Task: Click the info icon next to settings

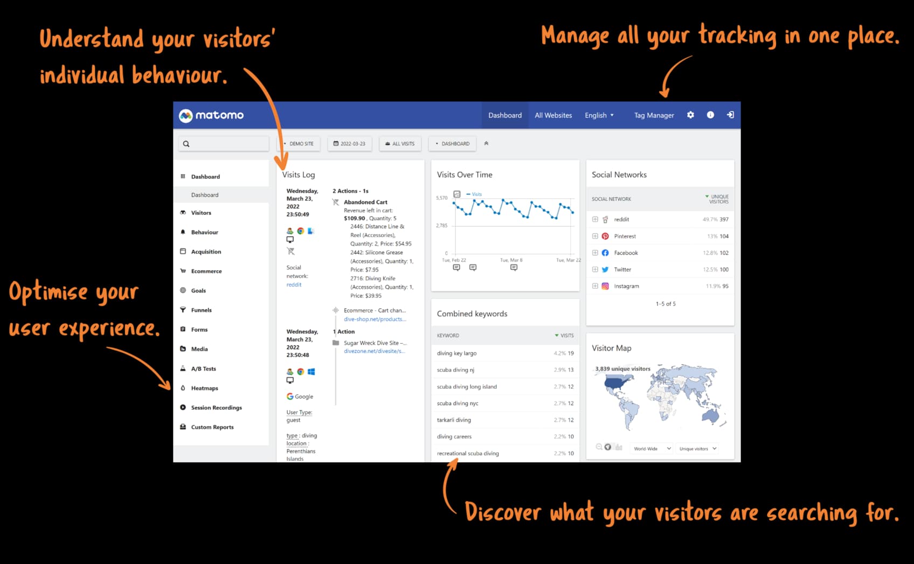Action: coord(710,115)
